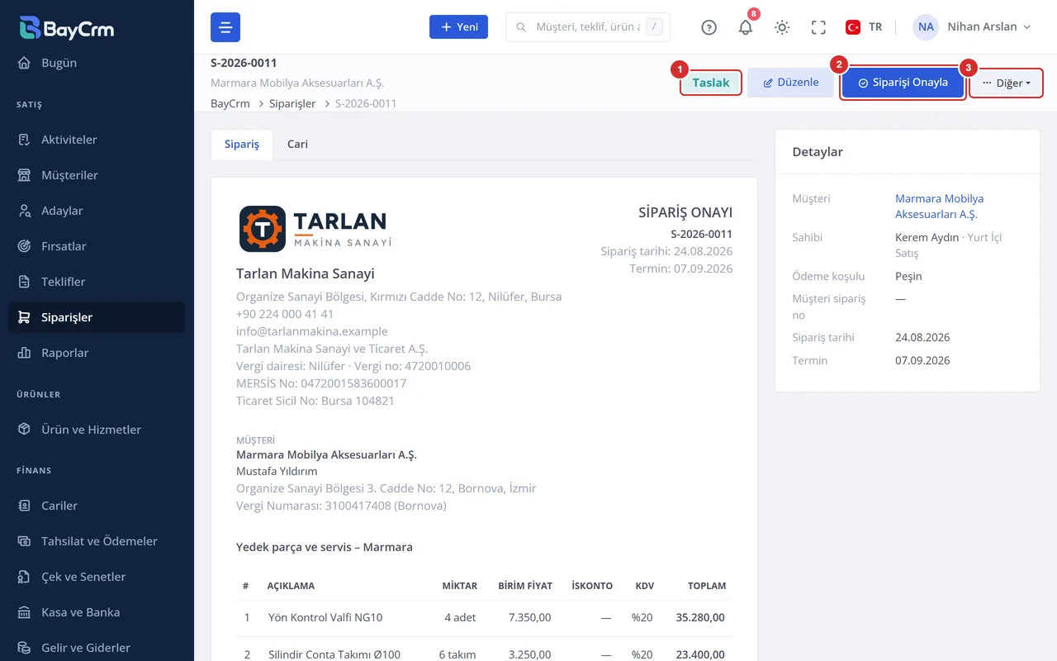Click the Taslak status badge

711,83
